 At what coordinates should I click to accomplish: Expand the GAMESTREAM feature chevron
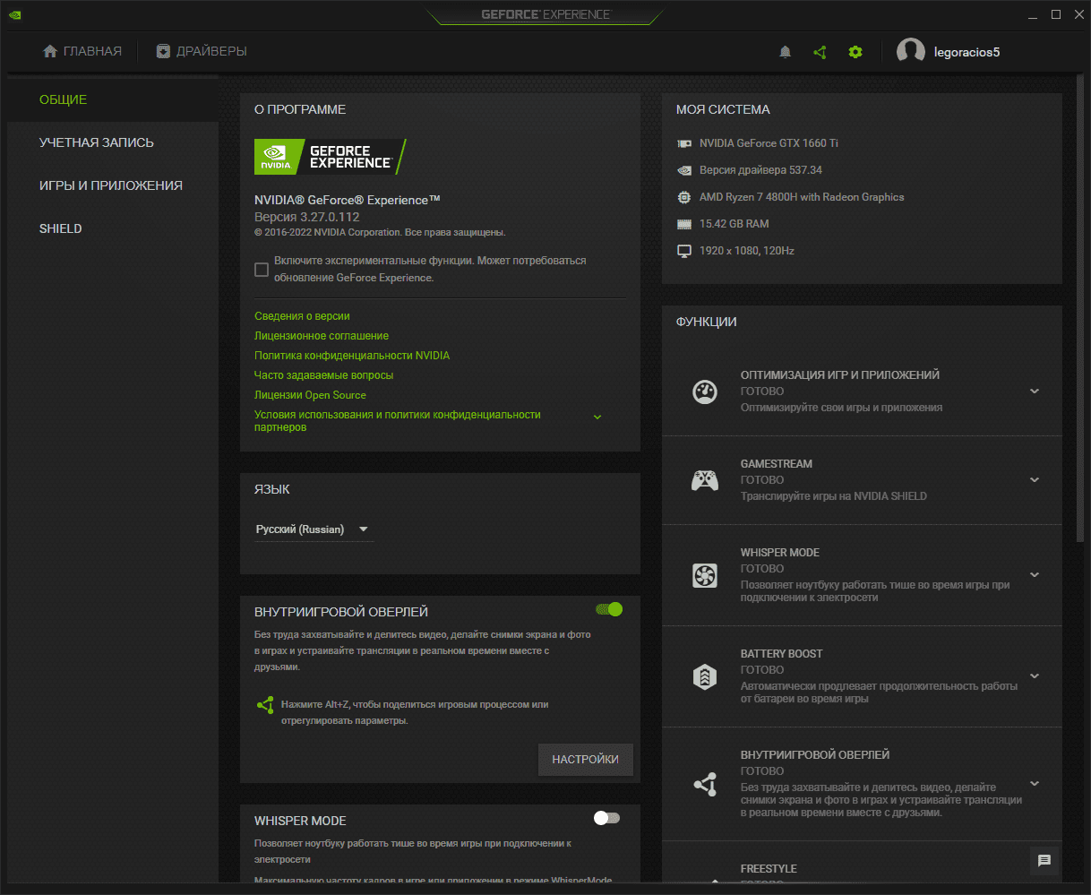pos(1035,480)
